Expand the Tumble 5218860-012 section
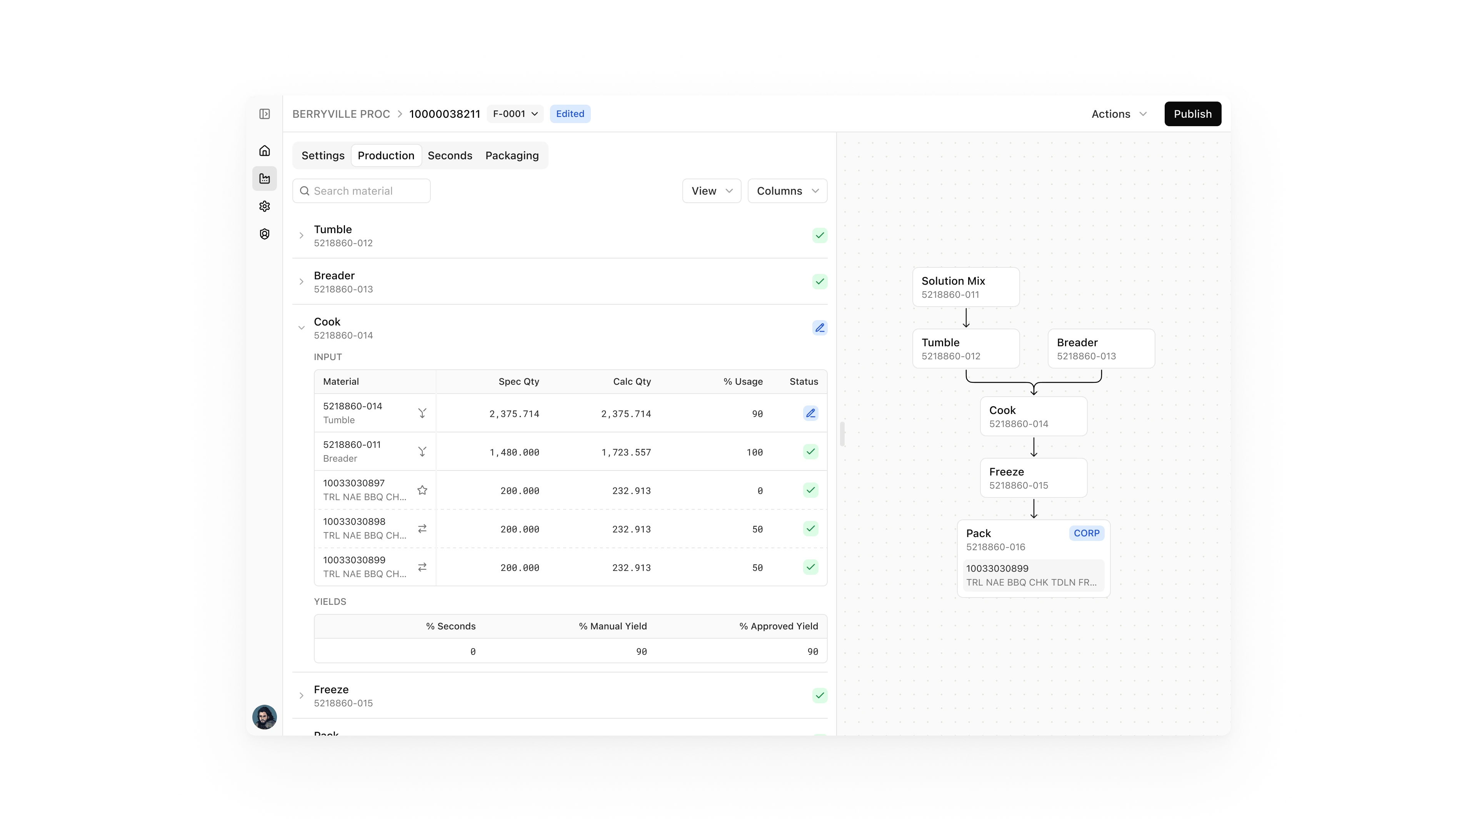Image resolution: width=1477 pixels, height=831 pixels. pyautogui.click(x=301, y=236)
